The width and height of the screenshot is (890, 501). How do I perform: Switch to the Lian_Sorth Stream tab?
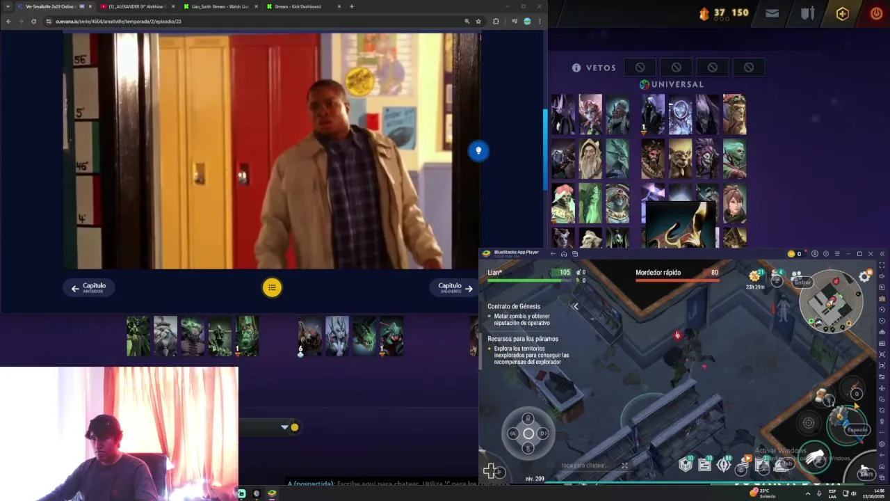220,6
